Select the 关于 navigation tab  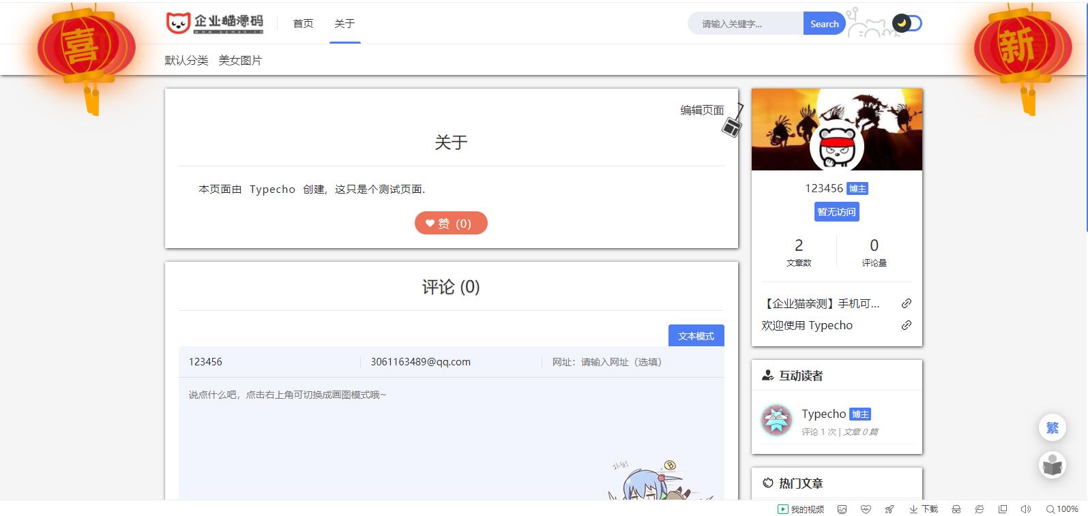344,24
